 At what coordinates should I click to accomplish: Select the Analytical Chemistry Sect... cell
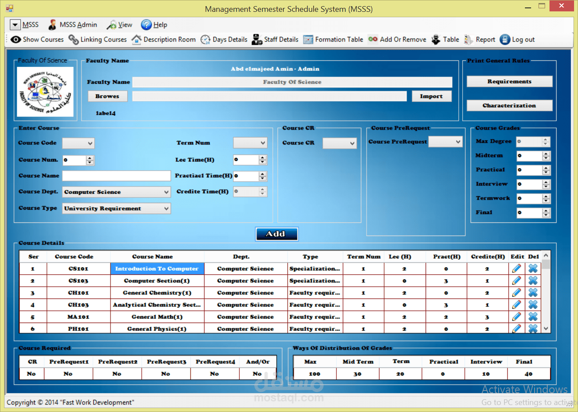(157, 305)
